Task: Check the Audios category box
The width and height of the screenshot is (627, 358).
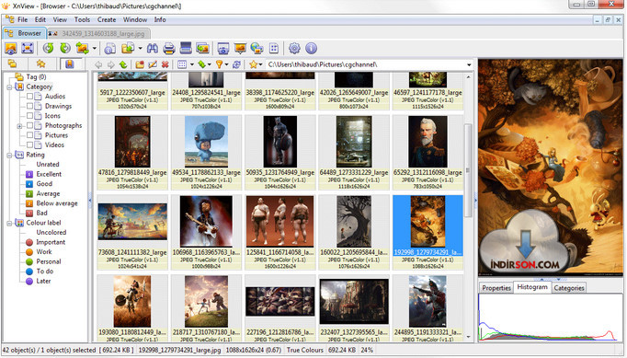Action: pyautogui.click(x=29, y=96)
